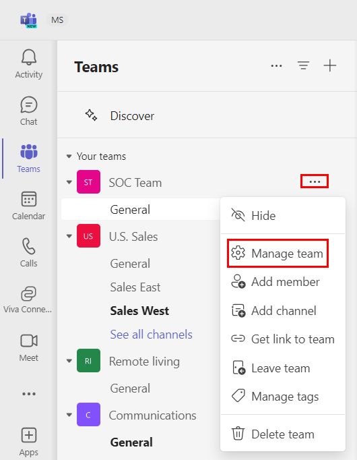
Task: Click the Microsoft Teams logo icon
Action: (28, 20)
